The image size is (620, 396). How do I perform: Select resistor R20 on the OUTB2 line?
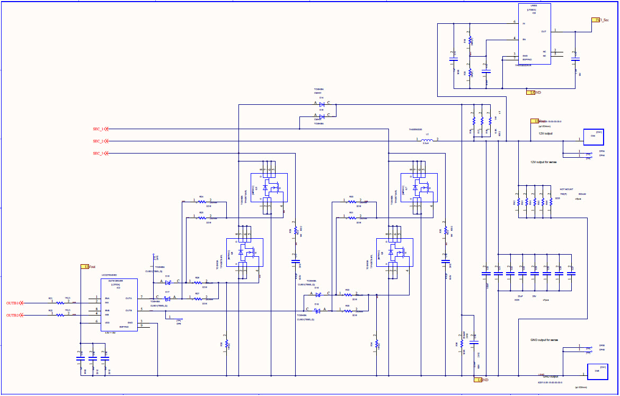pyautogui.click(x=60, y=315)
